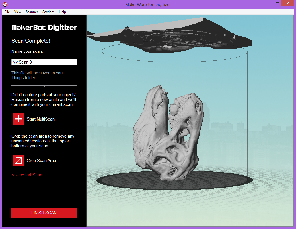Click the red plus Start MultiScan icon

point(18,119)
